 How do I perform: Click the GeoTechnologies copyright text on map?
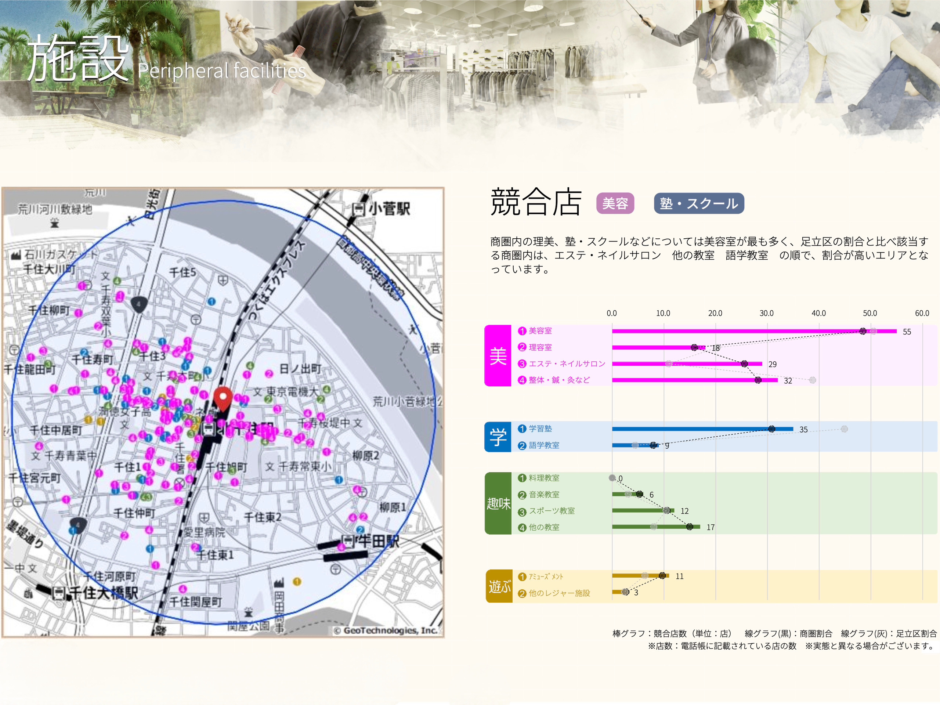(386, 630)
